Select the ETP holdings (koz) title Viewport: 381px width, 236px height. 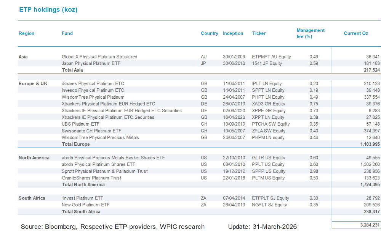(48, 9)
